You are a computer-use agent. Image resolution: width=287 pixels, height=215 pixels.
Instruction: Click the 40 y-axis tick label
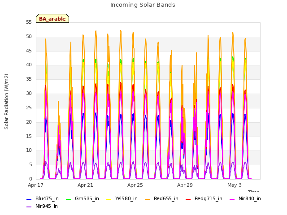coord(29,64)
